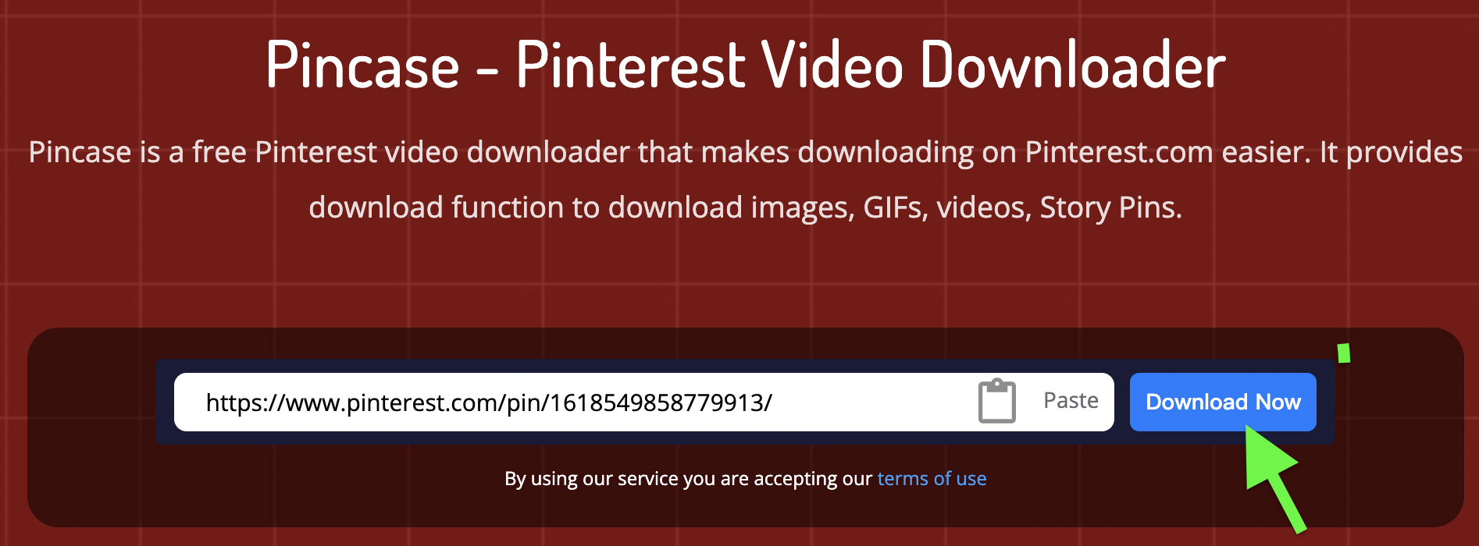Click the dark navy bar around the form
Viewport: 1479px width, 546px height.
click(745, 402)
